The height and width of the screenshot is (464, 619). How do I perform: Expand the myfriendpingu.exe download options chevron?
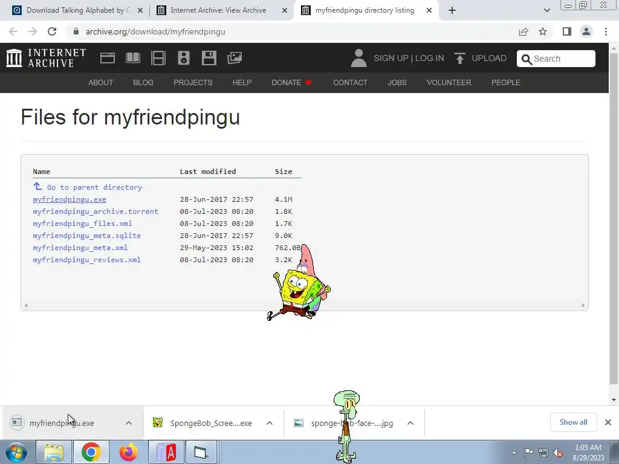click(x=129, y=423)
